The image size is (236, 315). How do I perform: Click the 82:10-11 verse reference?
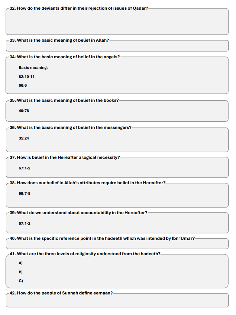click(27, 76)
